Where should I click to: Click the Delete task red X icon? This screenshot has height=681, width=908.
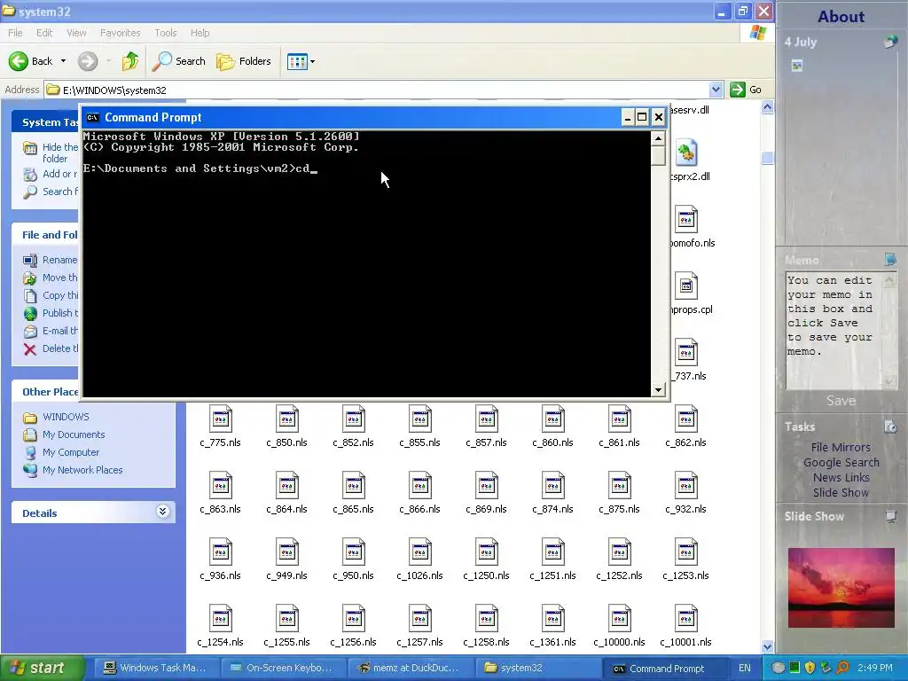click(29, 348)
